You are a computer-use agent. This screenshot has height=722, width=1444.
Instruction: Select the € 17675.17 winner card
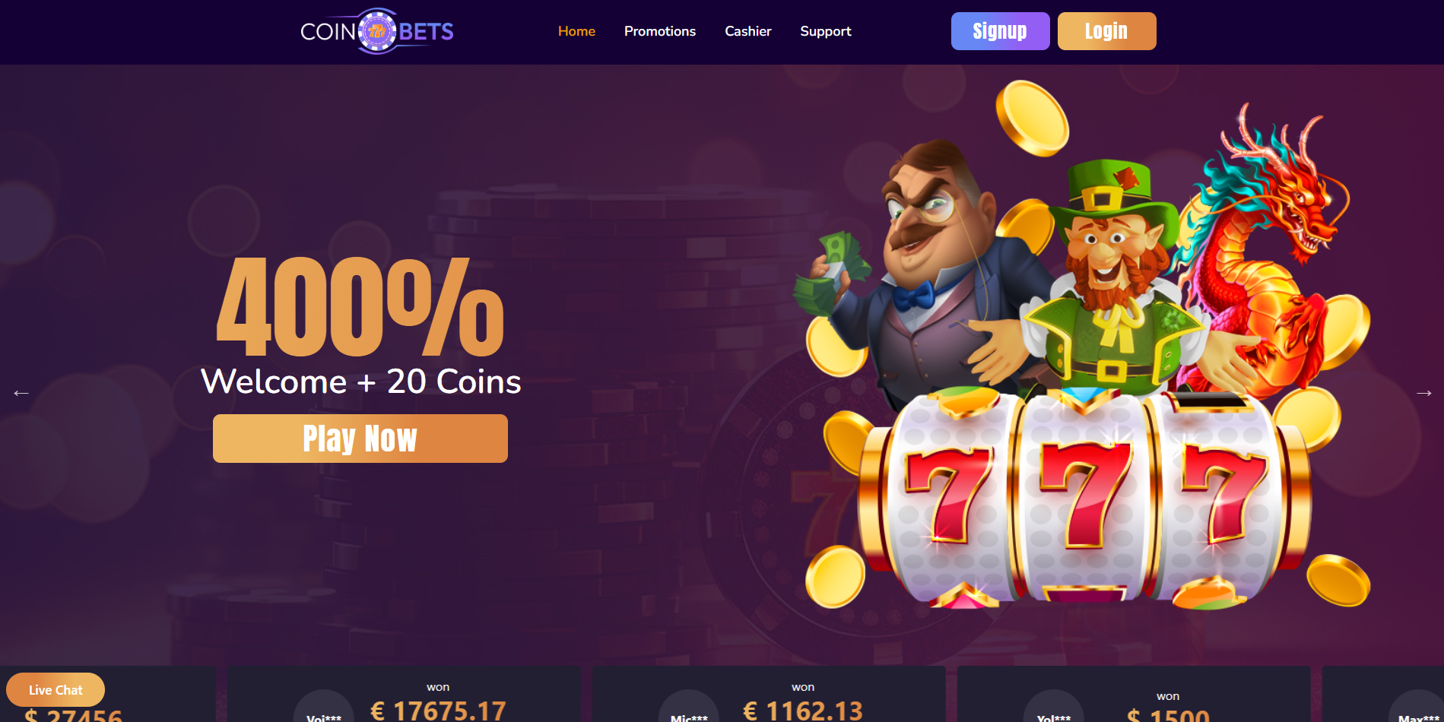404,695
